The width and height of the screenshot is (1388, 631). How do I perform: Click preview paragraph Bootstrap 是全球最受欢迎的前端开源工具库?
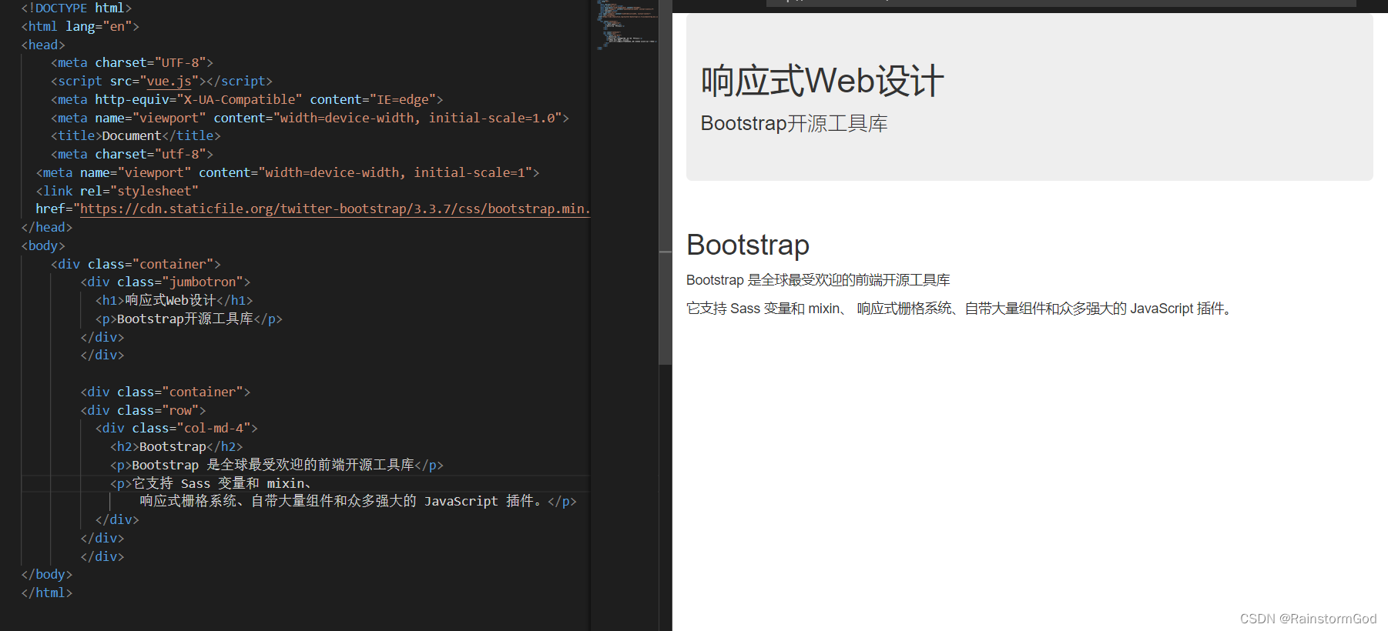(x=818, y=280)
